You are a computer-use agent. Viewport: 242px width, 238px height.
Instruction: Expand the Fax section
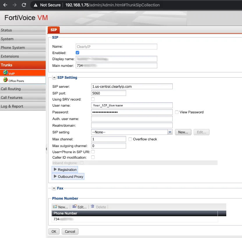54,188
